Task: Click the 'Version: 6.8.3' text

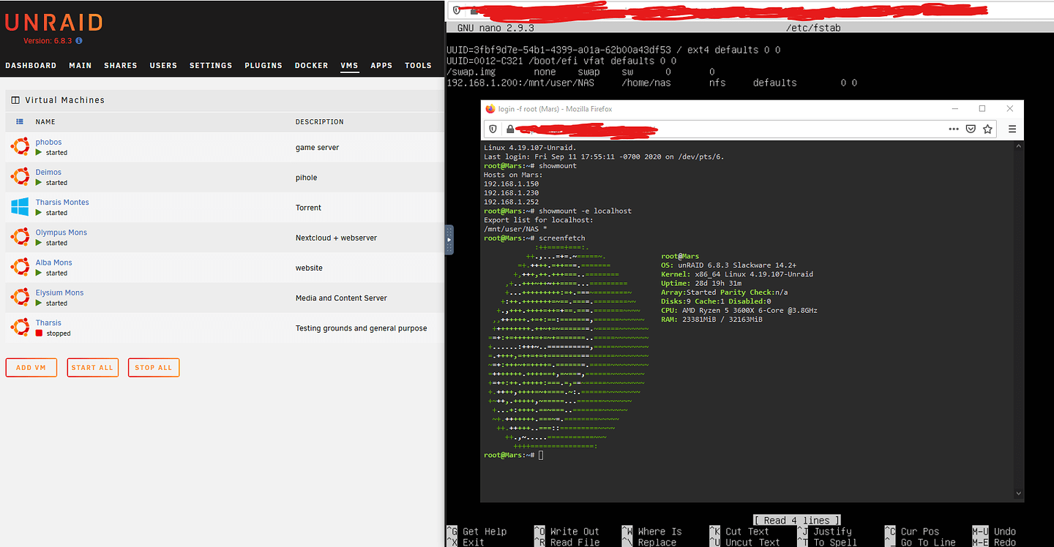Action: pyautogui.click(x=48, y=41)
